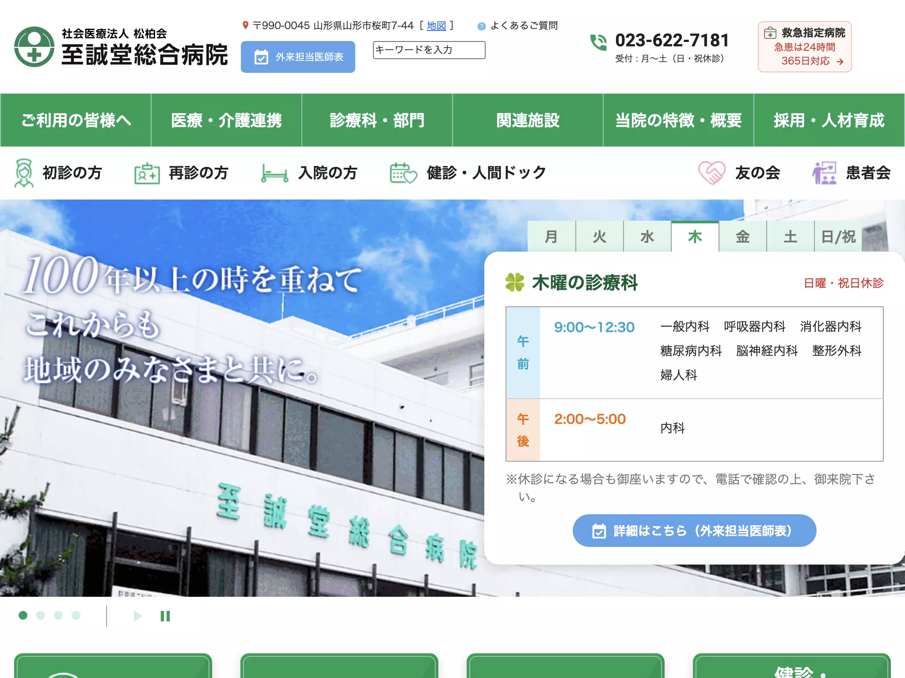Screen dimensions: 905x678
Task: Click the 日曜・祝日休診 red notice text
Action: (844, 283)
